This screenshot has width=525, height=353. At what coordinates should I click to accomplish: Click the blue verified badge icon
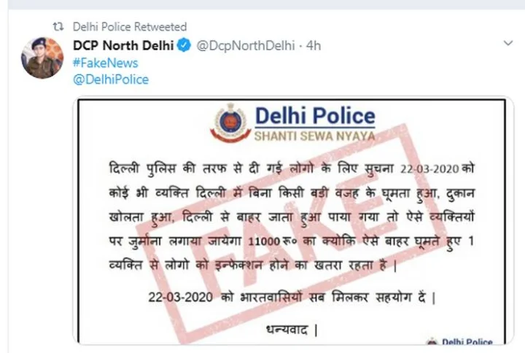click(184, 45)
